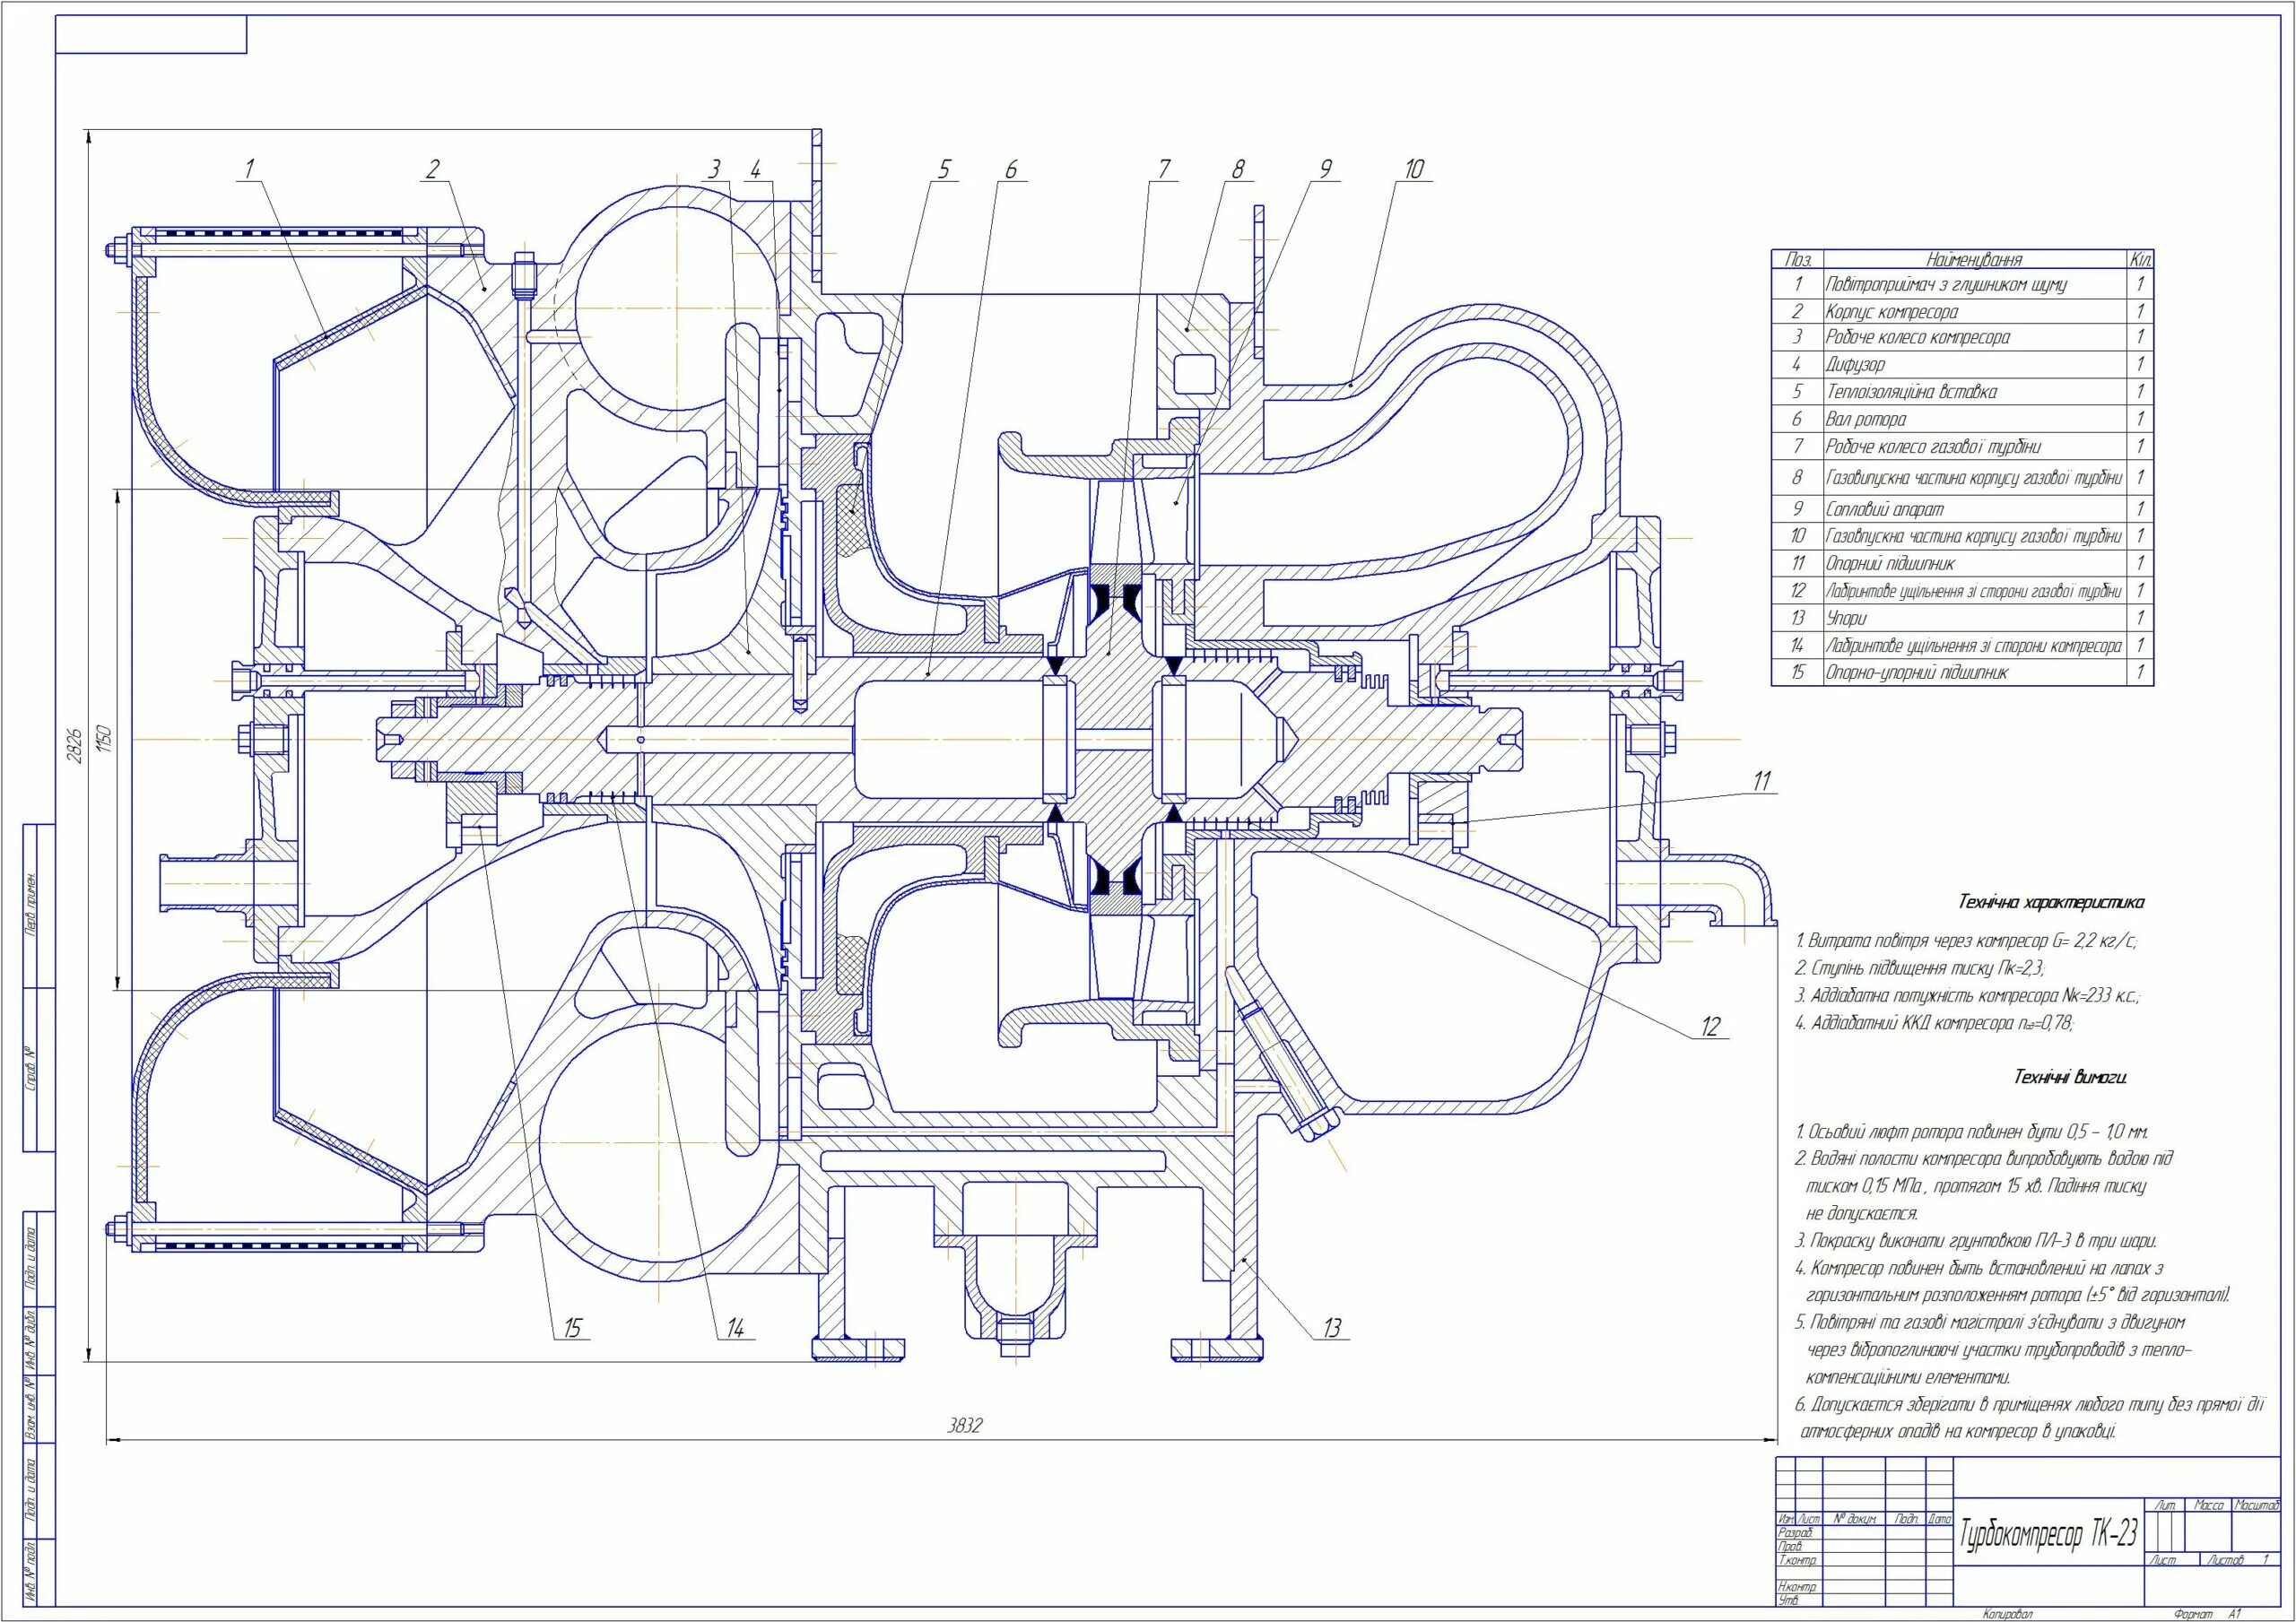Click the 'Технічні вимоги' heading
This screenshot has height=1622, width=2296.
pos(2069,1078)
